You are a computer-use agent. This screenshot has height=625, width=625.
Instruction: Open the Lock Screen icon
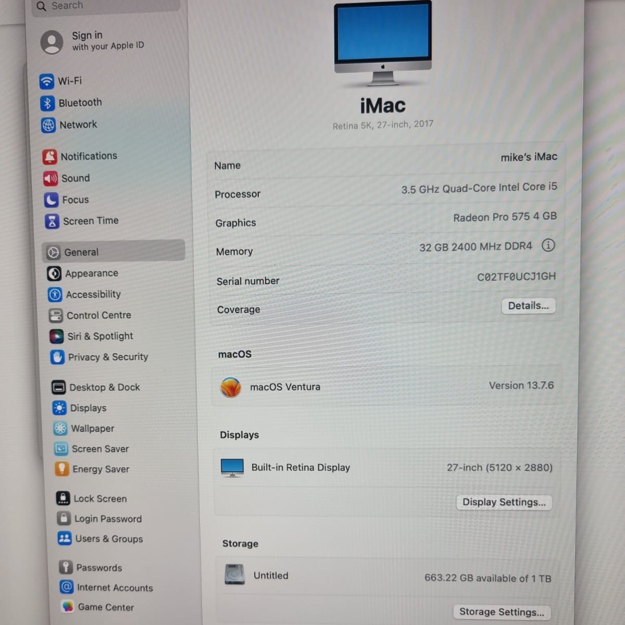pyautogui.click(x=63, y=498)
